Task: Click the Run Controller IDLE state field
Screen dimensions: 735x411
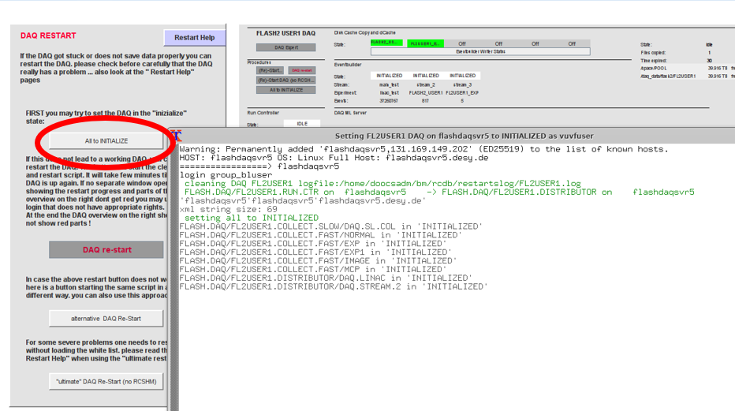Action: pos(302,124)
